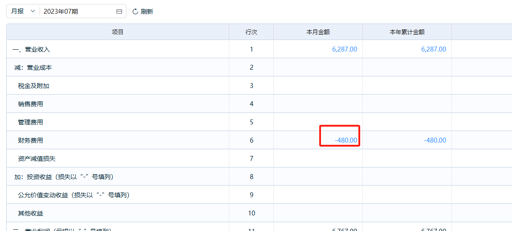Click the 项目 column header
The image size is (512, 231).
pyautogui.click(x=118, y=32)
